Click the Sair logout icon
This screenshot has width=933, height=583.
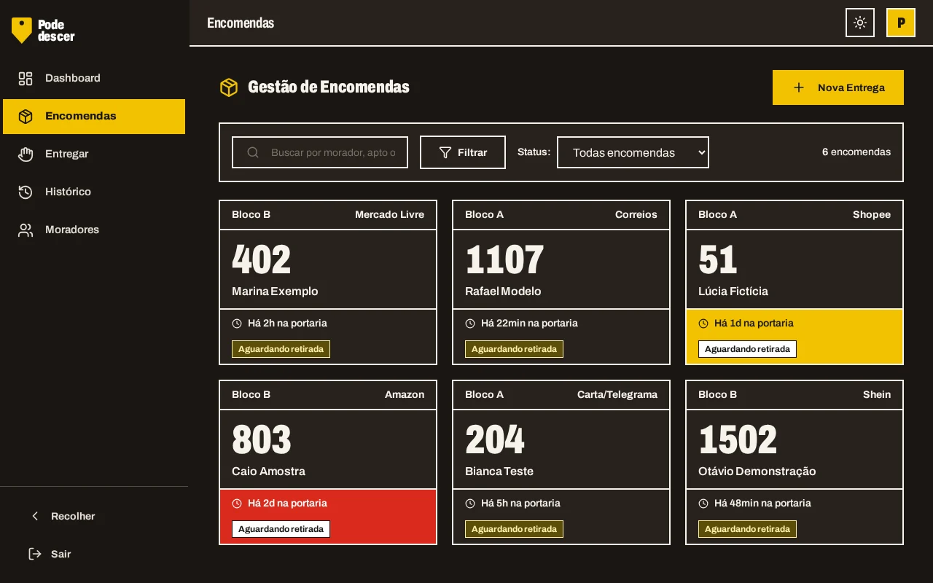pyautogui.click(x=35, y=554)
